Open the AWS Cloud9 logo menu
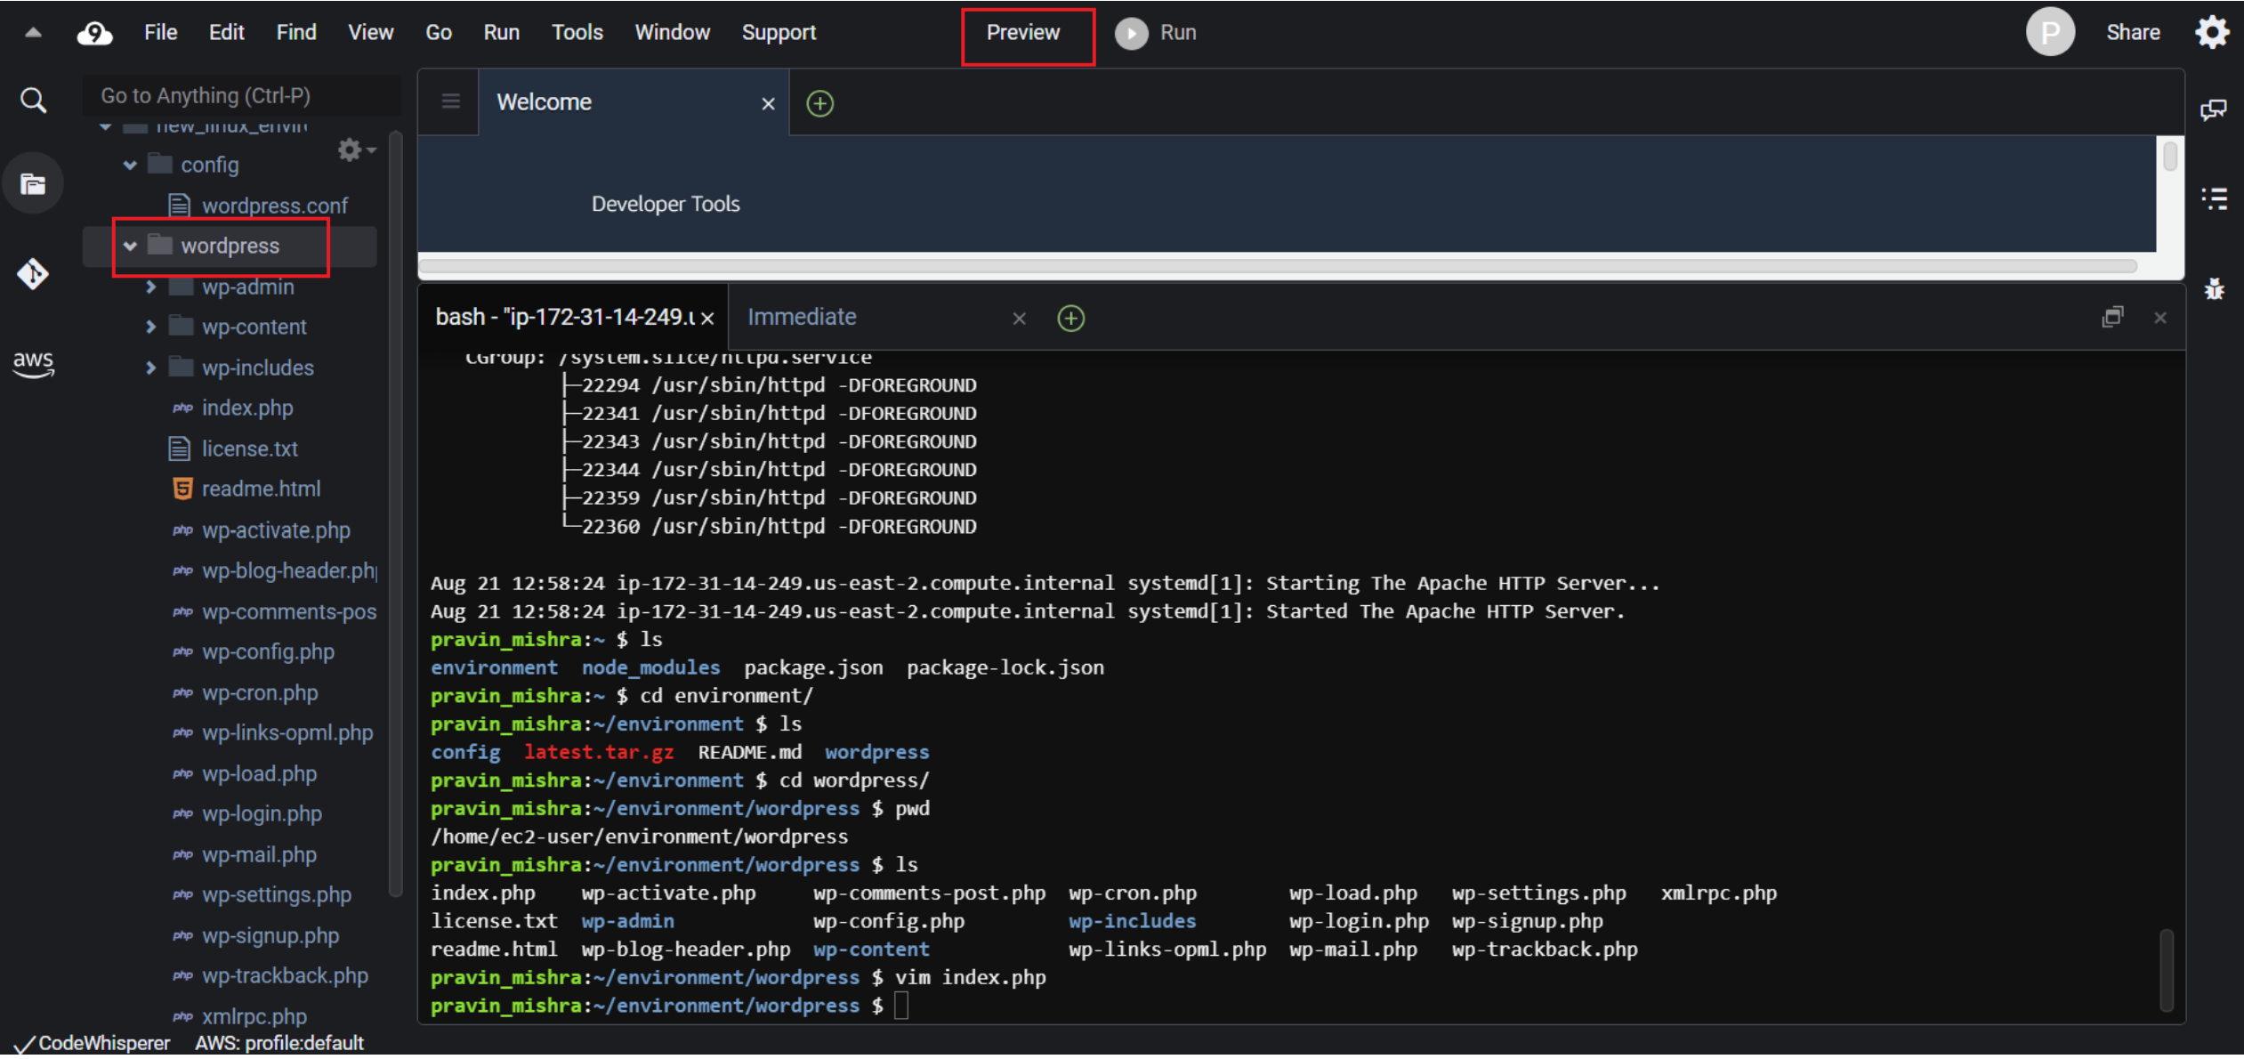 point(94,33)
